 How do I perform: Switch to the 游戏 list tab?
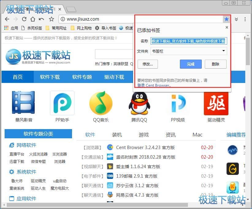(144, 135)
